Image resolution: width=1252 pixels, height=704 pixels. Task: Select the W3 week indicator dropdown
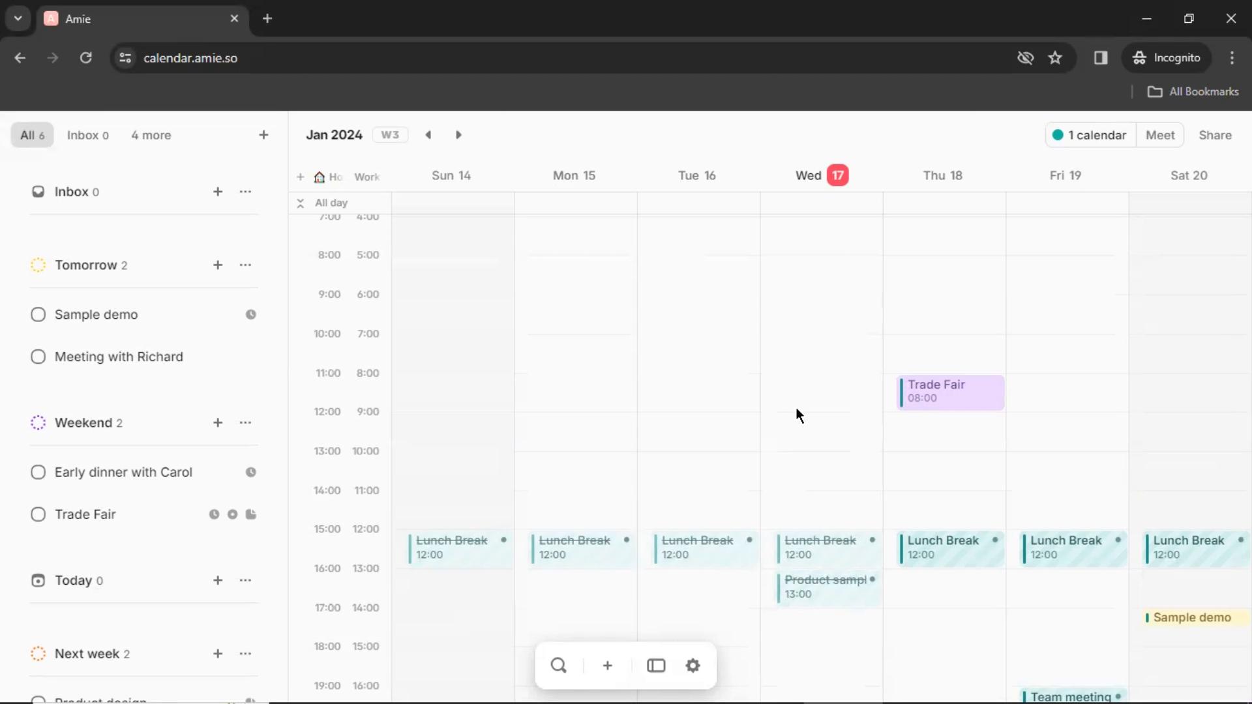click(x=389, y=135)
